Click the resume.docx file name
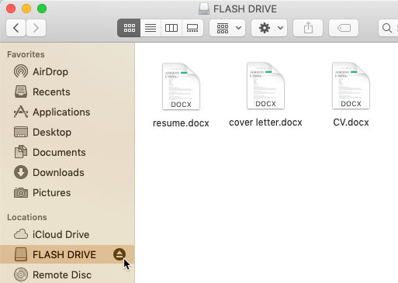This screenshot has width=398, height=283. (x=181, y=123)
